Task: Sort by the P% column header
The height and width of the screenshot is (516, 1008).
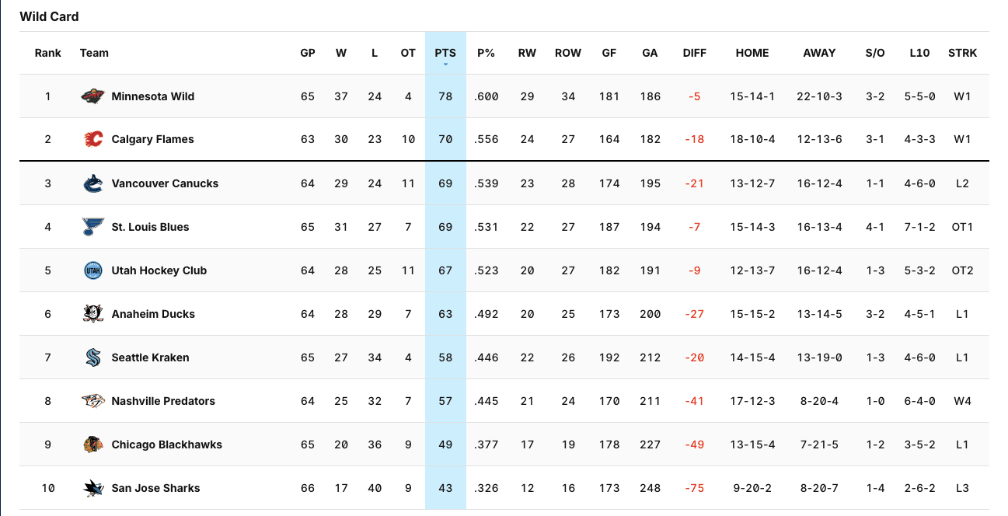Action: (x=486, y=53)
